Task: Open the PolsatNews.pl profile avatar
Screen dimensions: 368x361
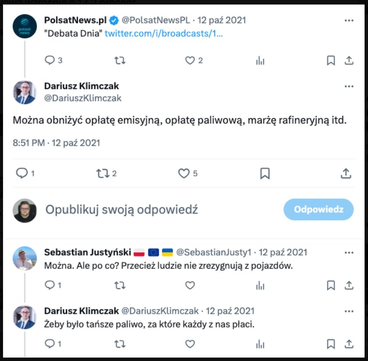Action: coord(25,26)
